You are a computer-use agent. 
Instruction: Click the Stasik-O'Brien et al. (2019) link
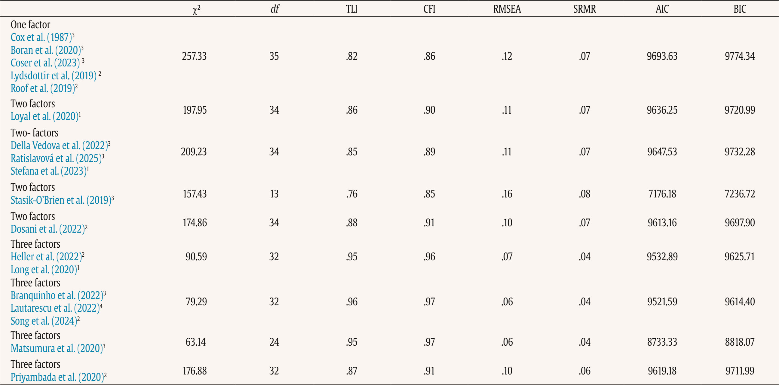[x=61, y=200]
